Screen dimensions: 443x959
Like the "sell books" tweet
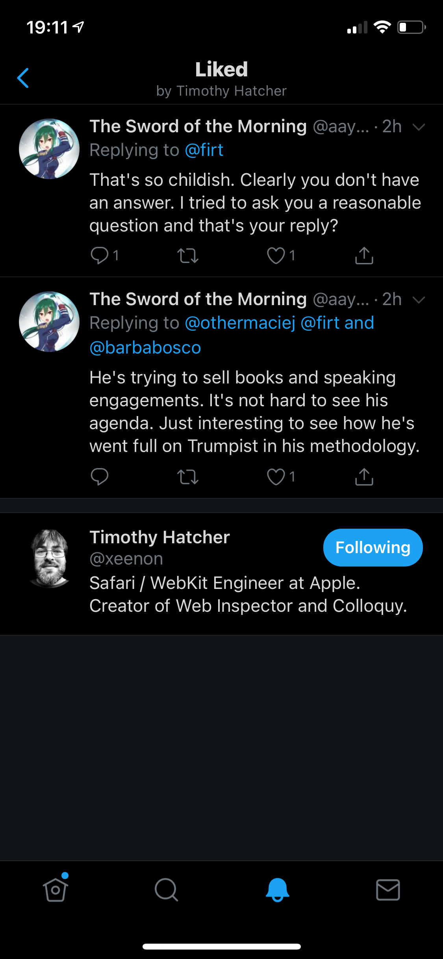pos(276,477)
